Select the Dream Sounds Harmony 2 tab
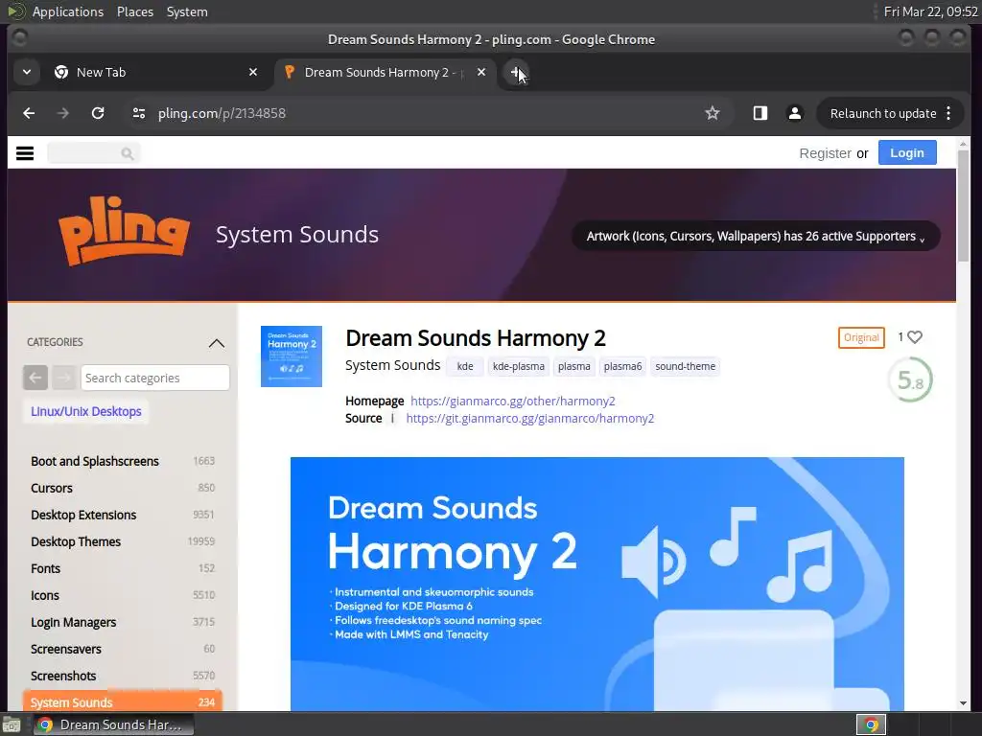 coord(384,73)
